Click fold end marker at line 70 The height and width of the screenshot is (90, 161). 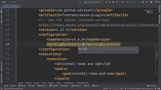tap(17, 49)
